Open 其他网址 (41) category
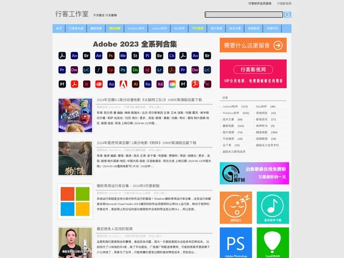The image size is (344, 258). [x=266, y=113]
